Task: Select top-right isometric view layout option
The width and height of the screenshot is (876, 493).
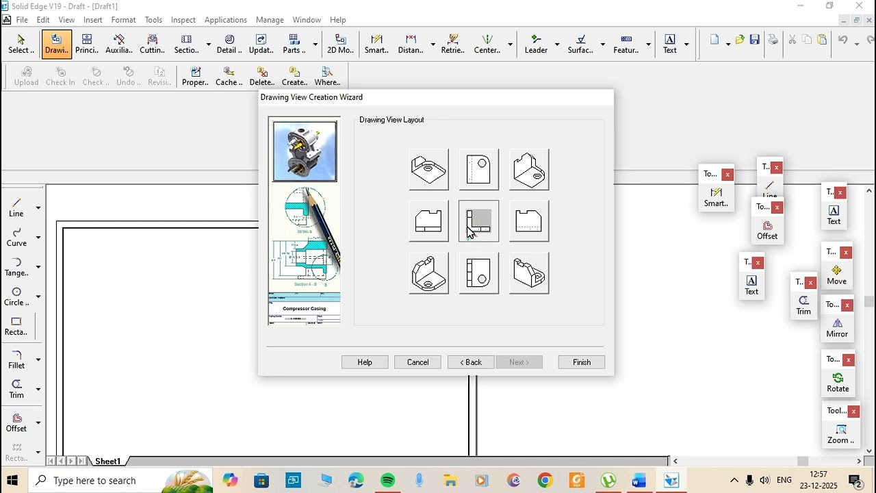Action: pyautogui.click(x=529, y=169)
